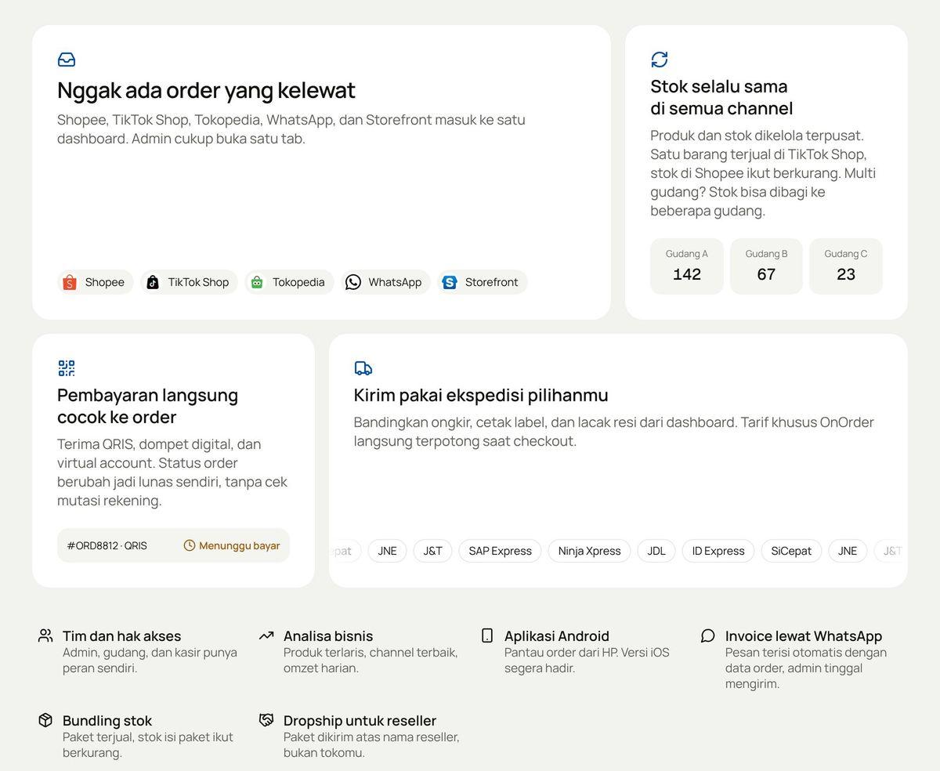940x771 pixels.
Task: Click the text 'Pantau order dari HP. Versi iOS segera hadir.'
Action: point(587,661)
